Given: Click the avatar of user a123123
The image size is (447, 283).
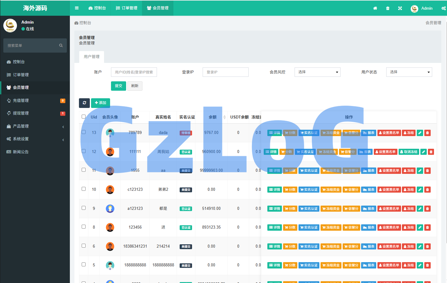Looking at the screenshot, I should pos(110,209).
